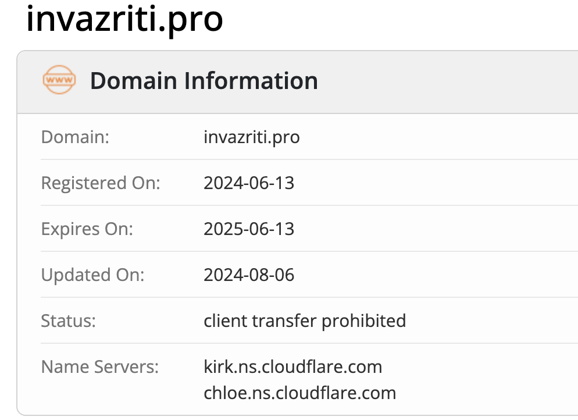Click the word prohibited in status
Screen dimensions: 578x420
(364, 321)
